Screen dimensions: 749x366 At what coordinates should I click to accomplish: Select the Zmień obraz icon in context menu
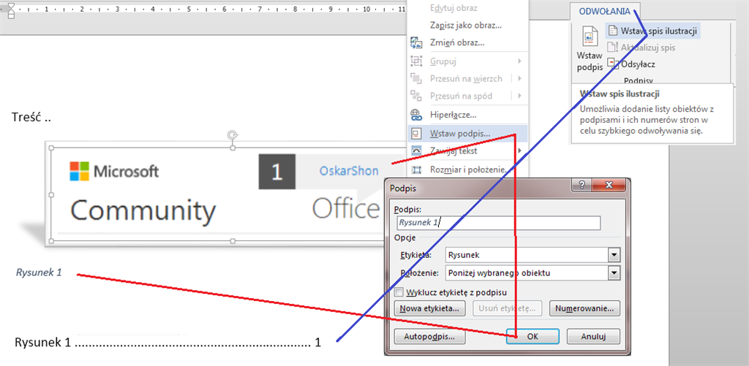tap(416, 43)
